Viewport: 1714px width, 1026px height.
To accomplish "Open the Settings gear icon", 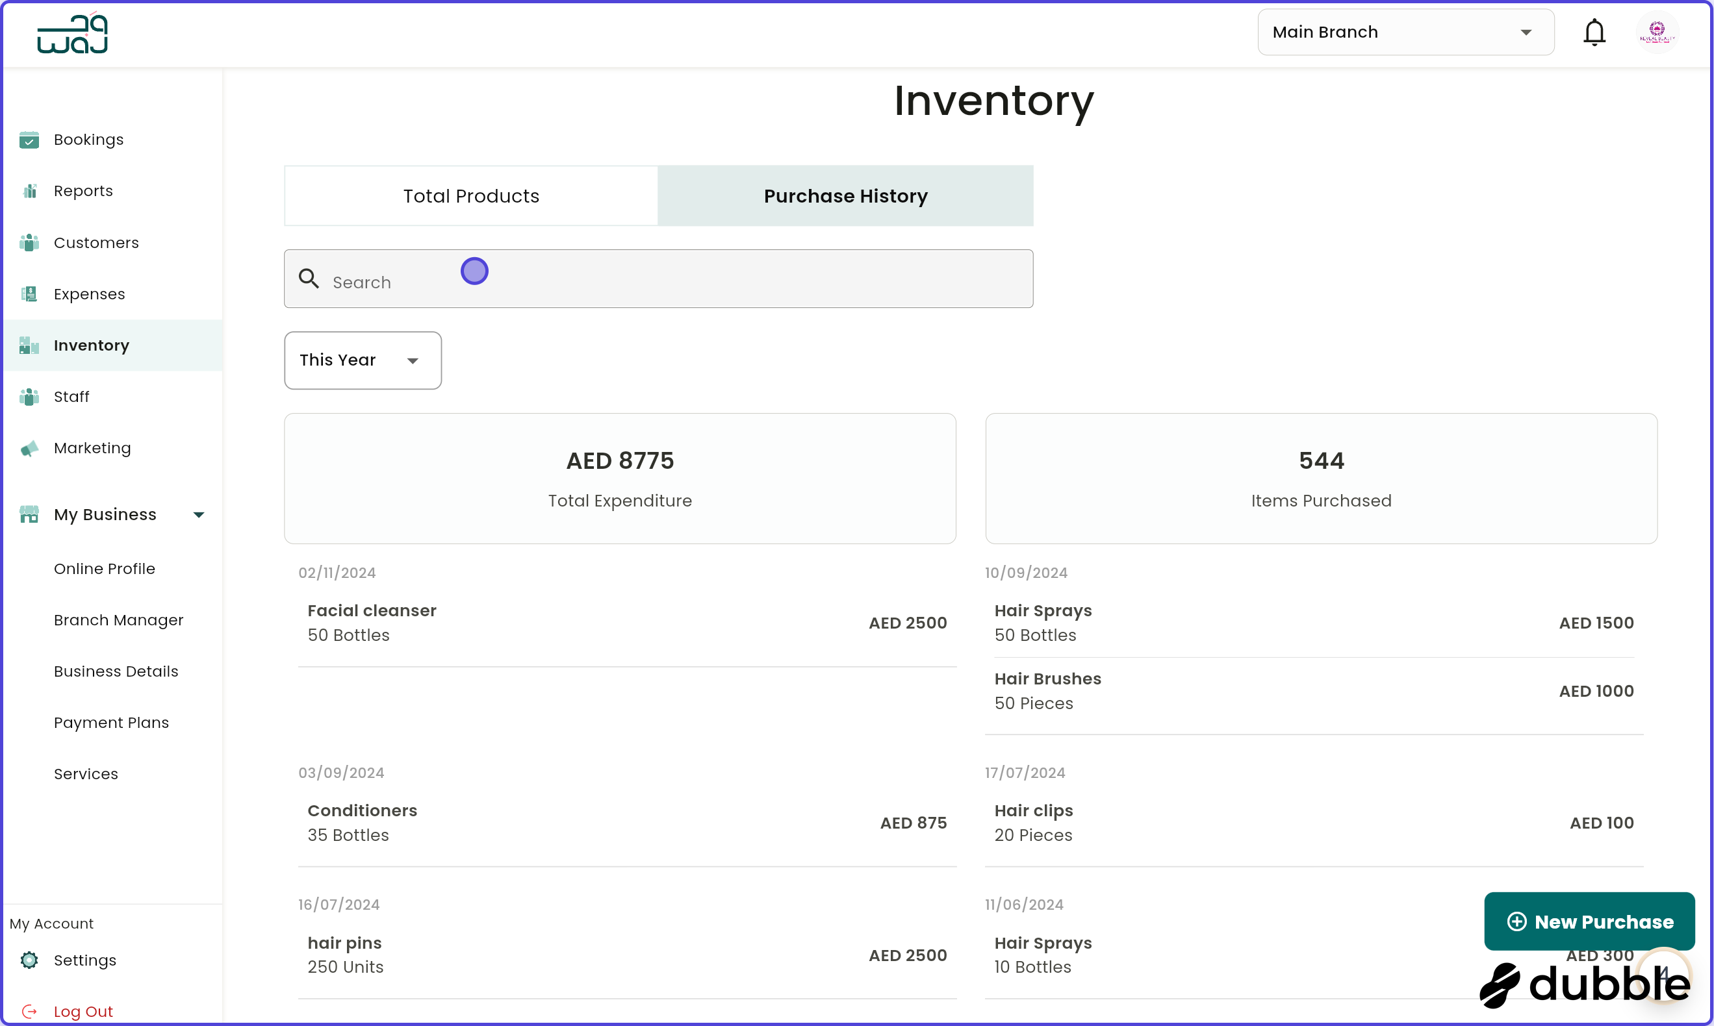I will (29, 960).
